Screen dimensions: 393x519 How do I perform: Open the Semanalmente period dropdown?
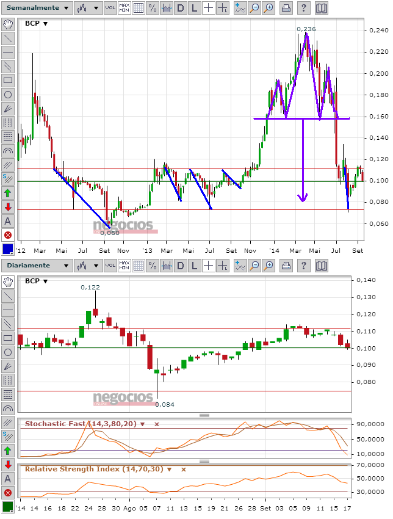(x=37, y=8)
